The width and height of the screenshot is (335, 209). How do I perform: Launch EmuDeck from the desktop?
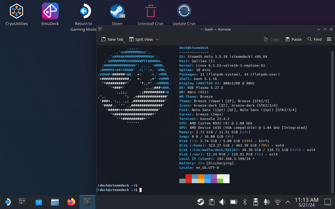50,11
